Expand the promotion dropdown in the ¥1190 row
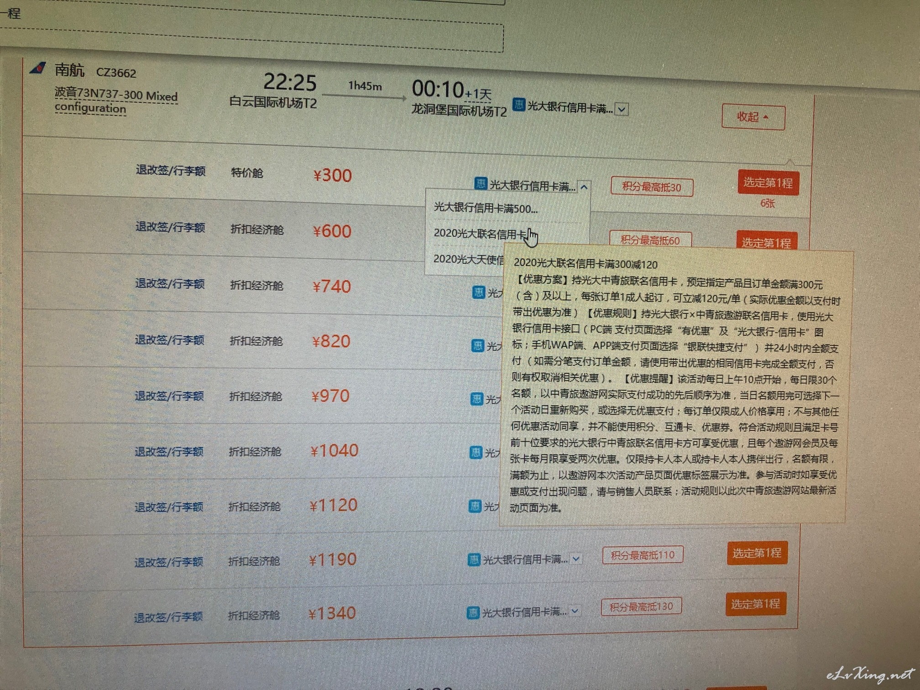This screenshot has width=920, height=690. coord(576,559)
